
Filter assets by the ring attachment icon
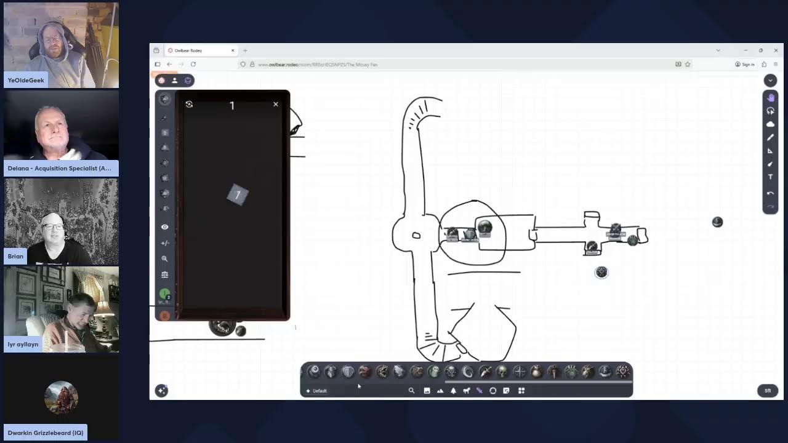(x=492, y=391)
